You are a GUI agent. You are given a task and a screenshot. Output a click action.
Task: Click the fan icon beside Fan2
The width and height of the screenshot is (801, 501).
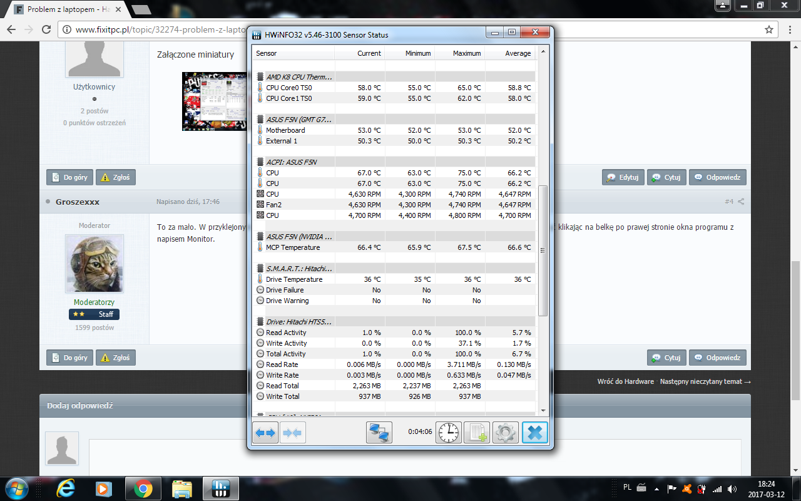coord(260,205)
